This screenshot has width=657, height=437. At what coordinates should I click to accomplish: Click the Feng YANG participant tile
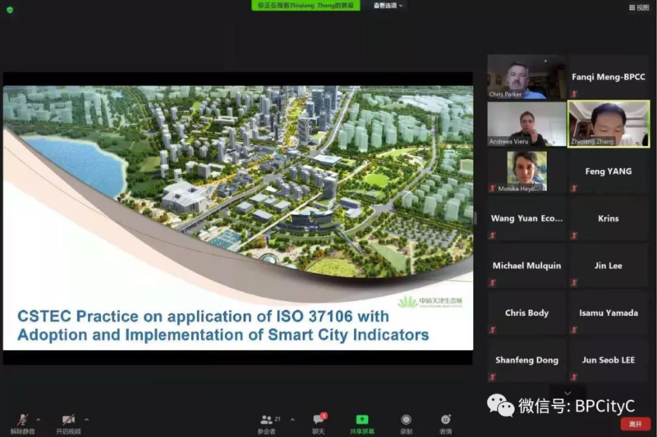pos(609,171)
